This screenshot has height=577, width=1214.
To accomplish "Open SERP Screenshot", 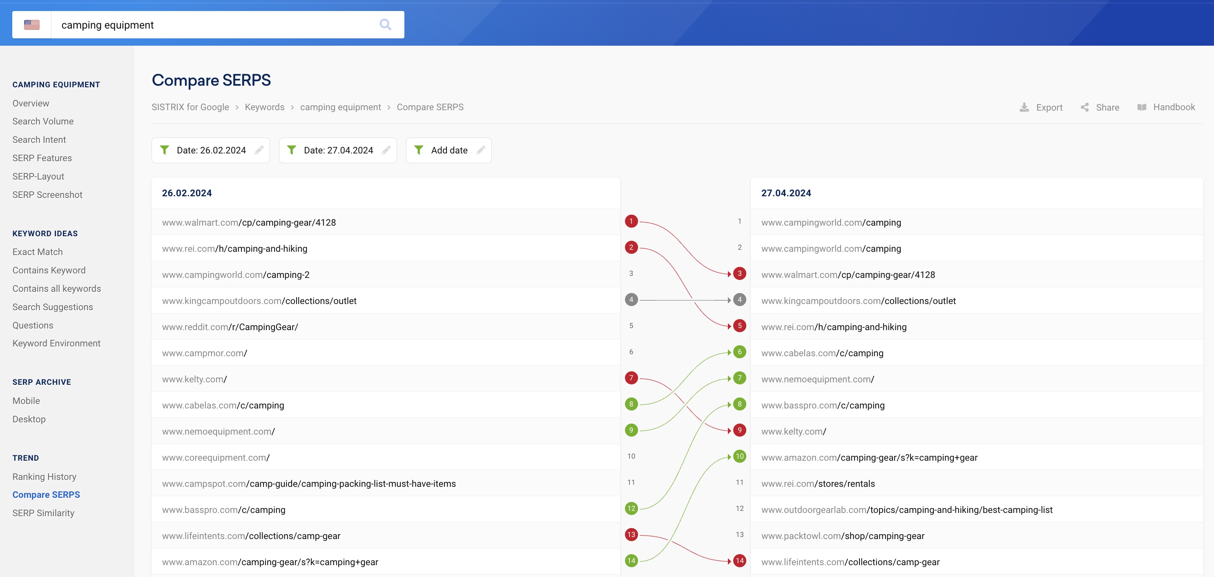I will tap(47, 195).
